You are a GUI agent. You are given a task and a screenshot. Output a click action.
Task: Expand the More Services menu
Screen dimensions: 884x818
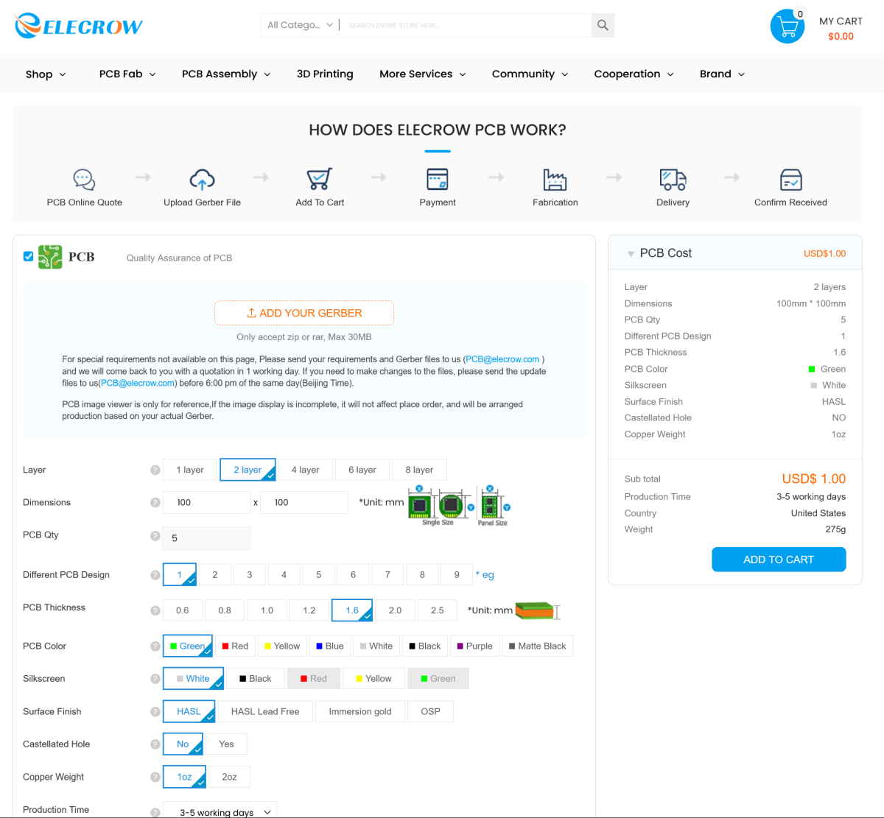click(423, 74)
